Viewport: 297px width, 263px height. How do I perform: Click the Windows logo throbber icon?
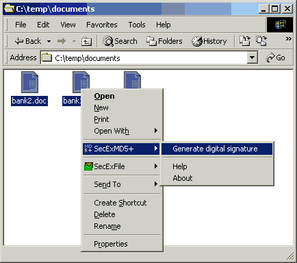click(280, 25)
